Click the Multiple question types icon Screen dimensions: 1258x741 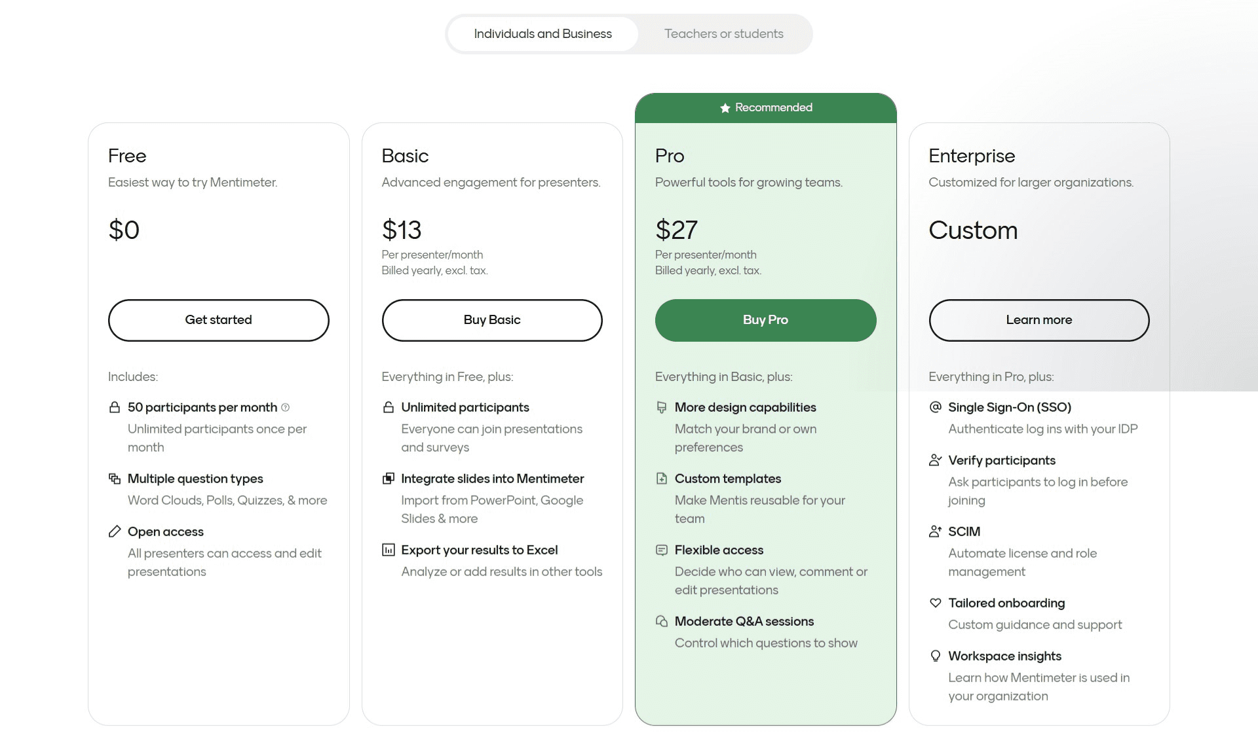(115, 479)
